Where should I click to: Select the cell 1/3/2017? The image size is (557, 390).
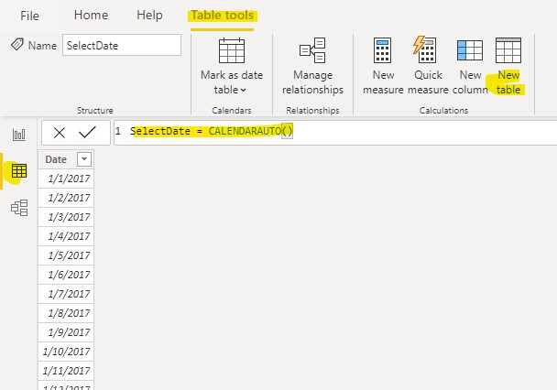pyautogui.click(x=66, y=217)
